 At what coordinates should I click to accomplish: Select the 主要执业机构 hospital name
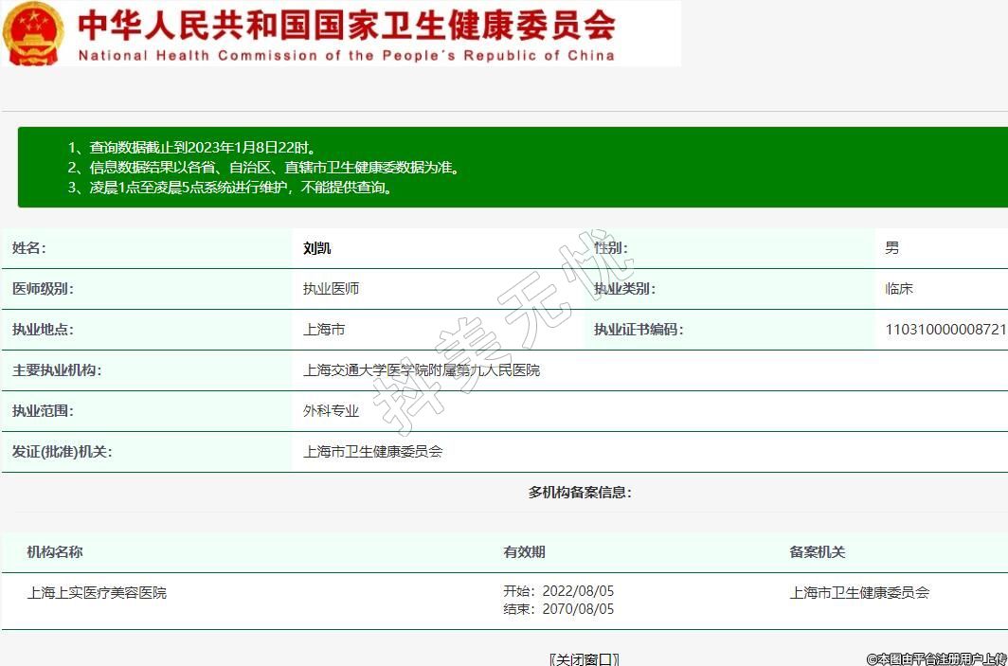click(x=421, y=370)
